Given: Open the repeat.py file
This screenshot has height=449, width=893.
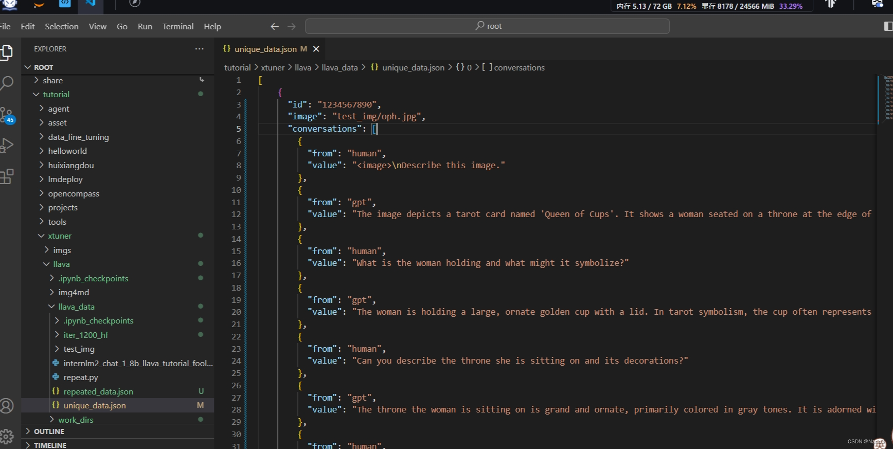Looking at the screenshot, I should (x=118, y=377).
